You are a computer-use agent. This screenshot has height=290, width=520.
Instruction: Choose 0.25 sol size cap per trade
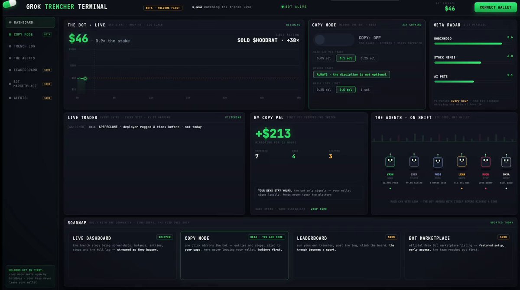(367, 58)
